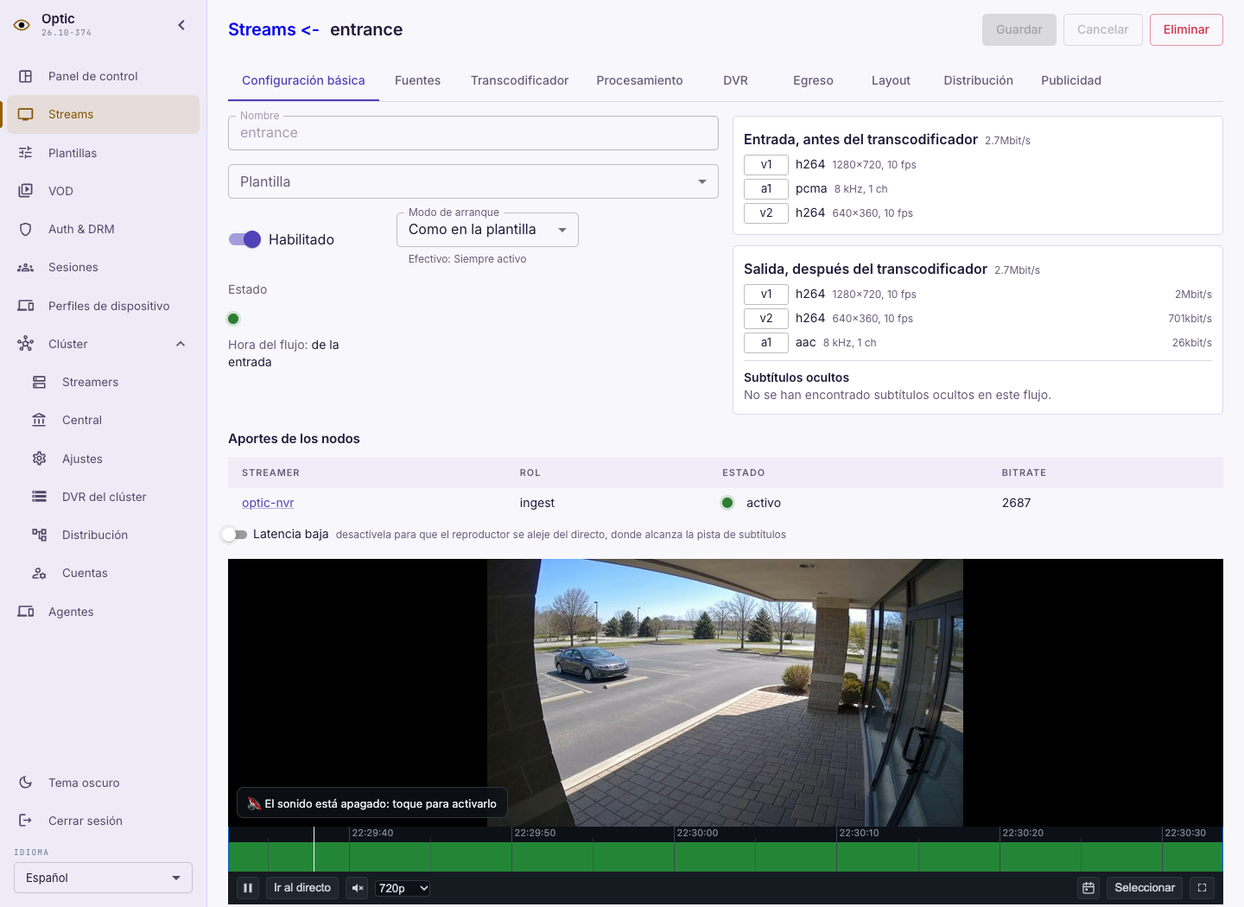
Task: Click the green DVR timeline at 22:30:00
Action: 675,856
